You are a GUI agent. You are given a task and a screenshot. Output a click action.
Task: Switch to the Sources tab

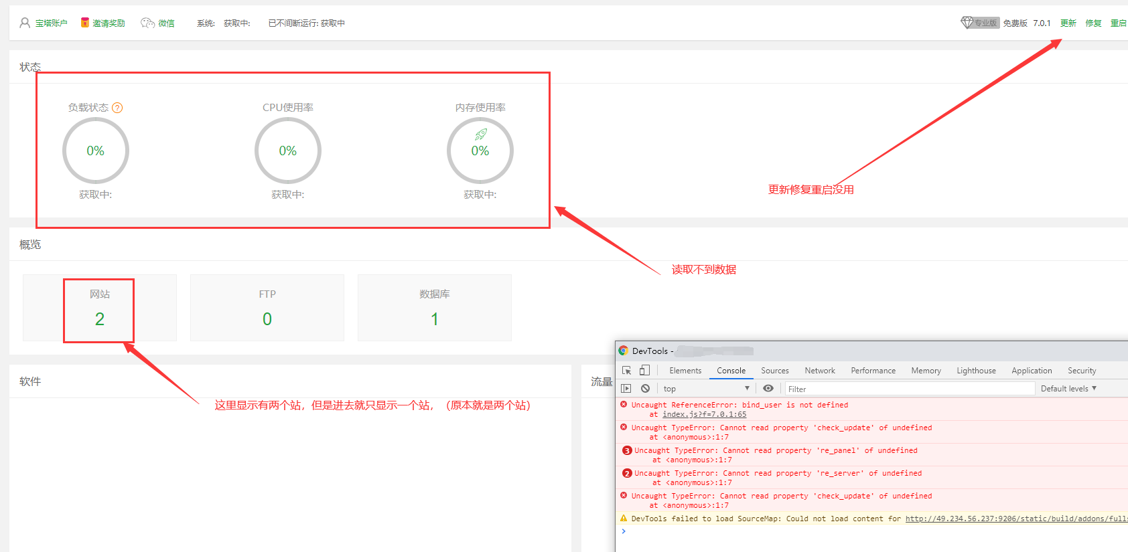tap(775, 371)
